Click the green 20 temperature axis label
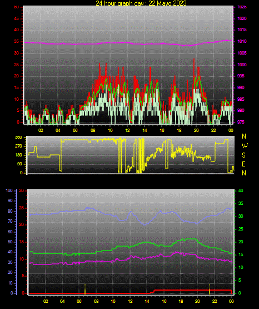 [x=241, y=242]
